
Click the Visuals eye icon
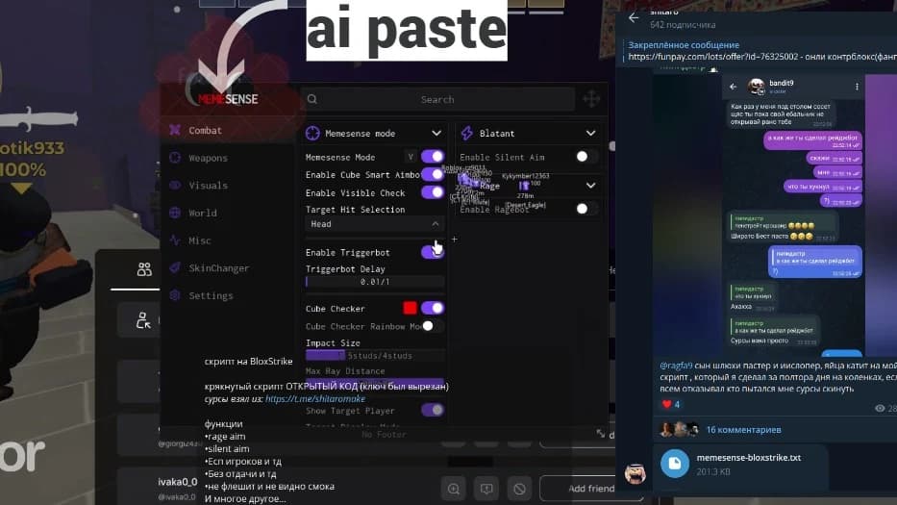click(175, 185)
